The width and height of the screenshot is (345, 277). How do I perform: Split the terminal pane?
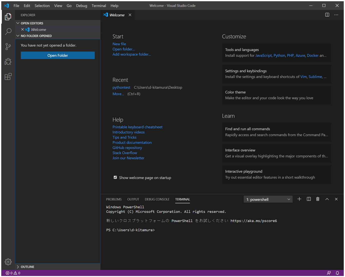point(309,199)
